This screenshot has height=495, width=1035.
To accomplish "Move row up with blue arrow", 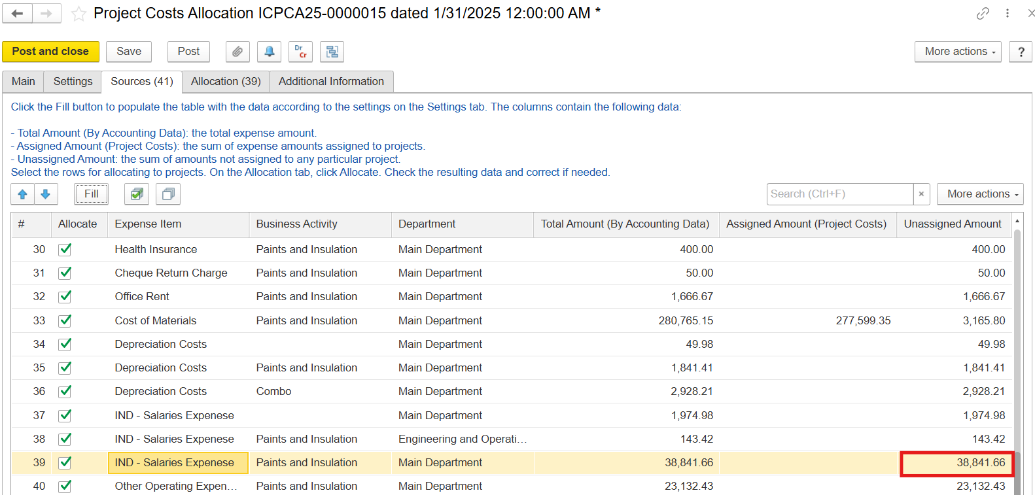I will coord(22,194).
